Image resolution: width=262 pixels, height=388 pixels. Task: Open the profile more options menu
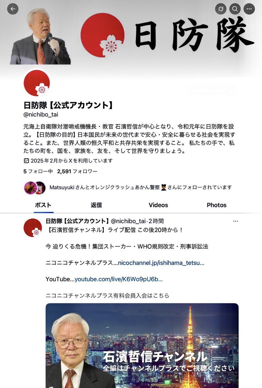point(249,9)
